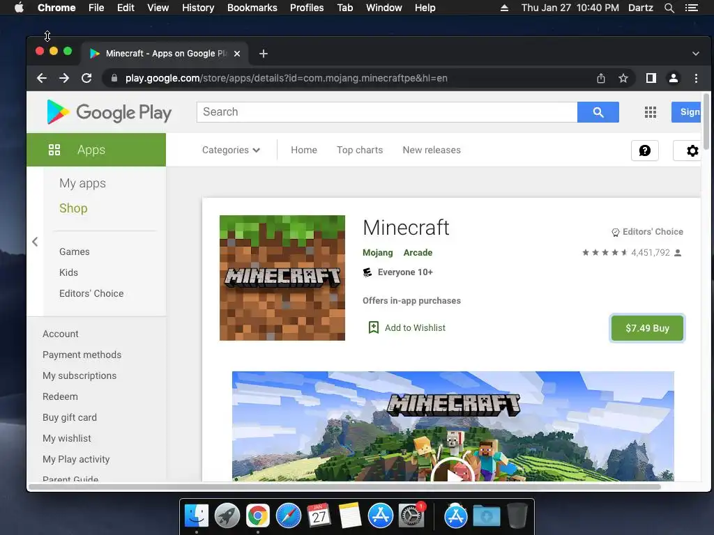The image size is (714, 535).
Task: Click the share page icon in address bar
Action: coord(601,78)
